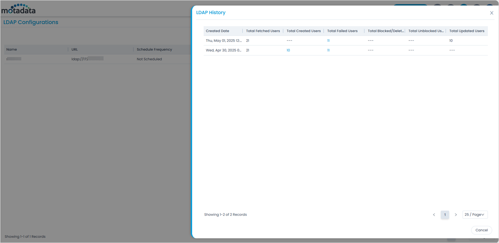The height and width of the screenshot is (243, 499).
Task: Click Total Blocked/Deleted column header
Action: click(386, 31)
